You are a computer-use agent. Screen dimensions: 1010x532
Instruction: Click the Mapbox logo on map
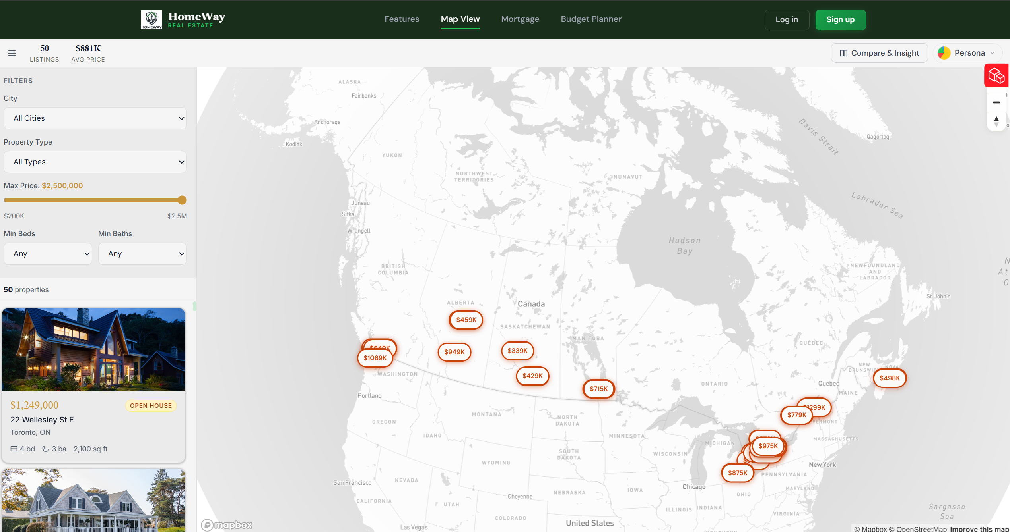(x=227, y=525)
